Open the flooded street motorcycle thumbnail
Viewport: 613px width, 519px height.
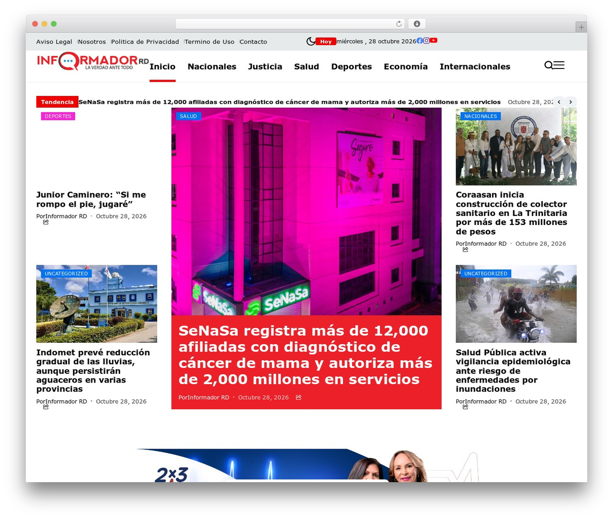(x=516, y=304)
